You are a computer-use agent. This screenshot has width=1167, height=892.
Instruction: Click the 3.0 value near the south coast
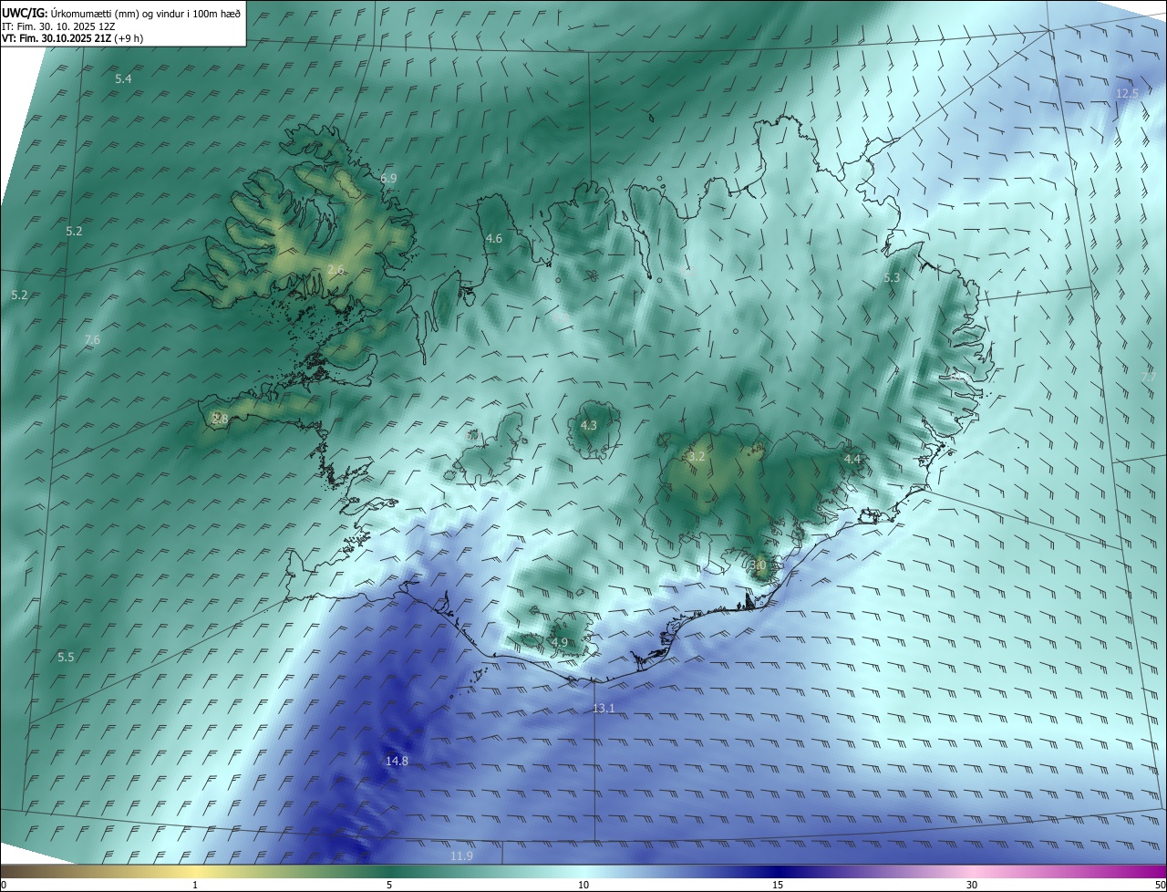(x=758, y=565)
